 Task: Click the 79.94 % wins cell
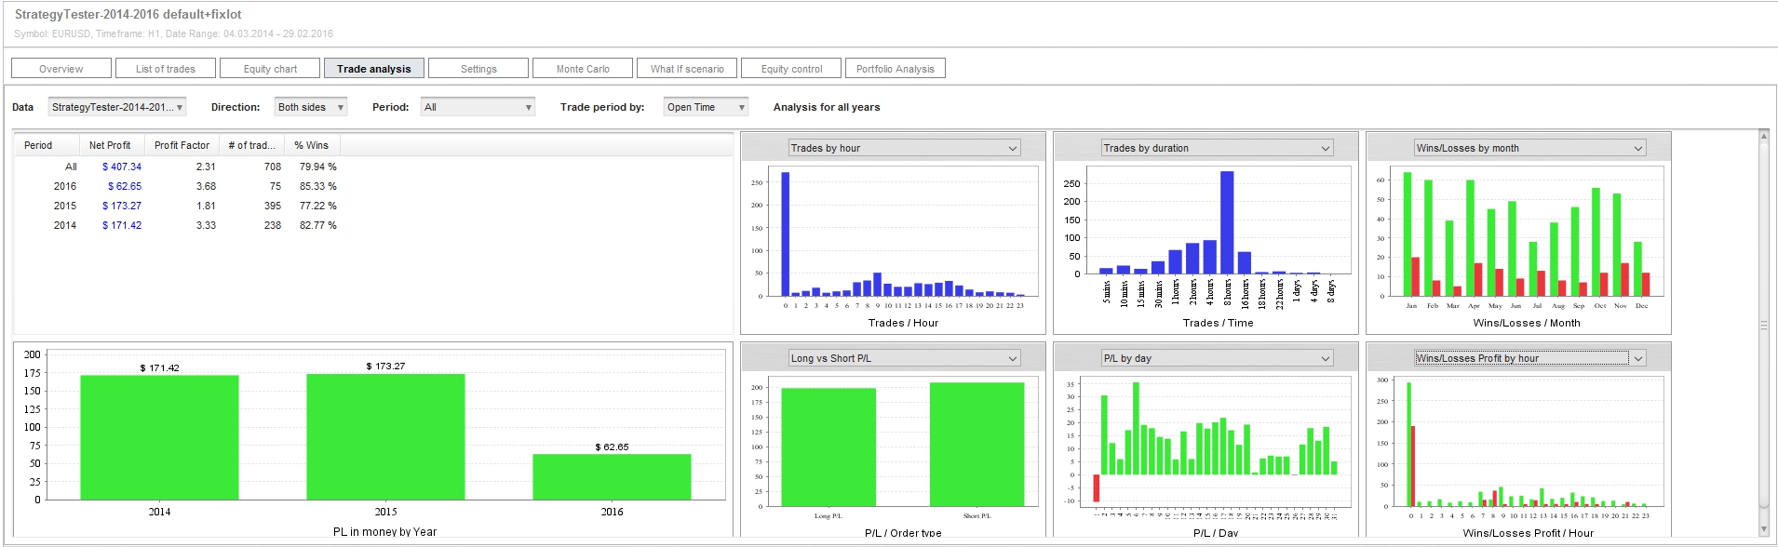(x=318, y=167)
